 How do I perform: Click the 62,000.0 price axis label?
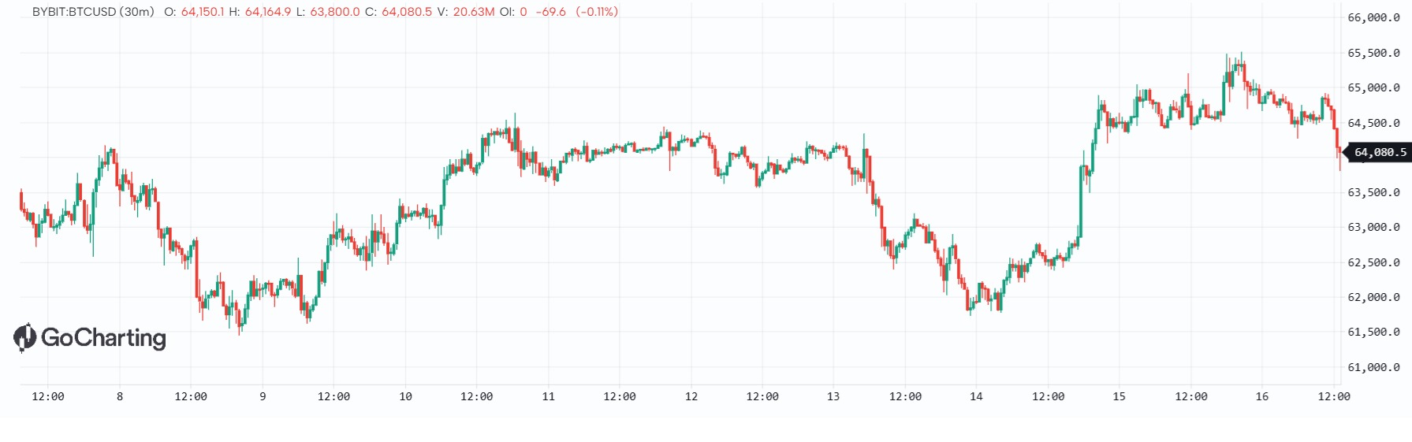point(1373,297)
